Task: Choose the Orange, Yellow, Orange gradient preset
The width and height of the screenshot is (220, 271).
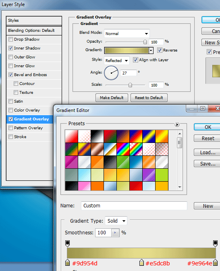Action: click(162, 137)
